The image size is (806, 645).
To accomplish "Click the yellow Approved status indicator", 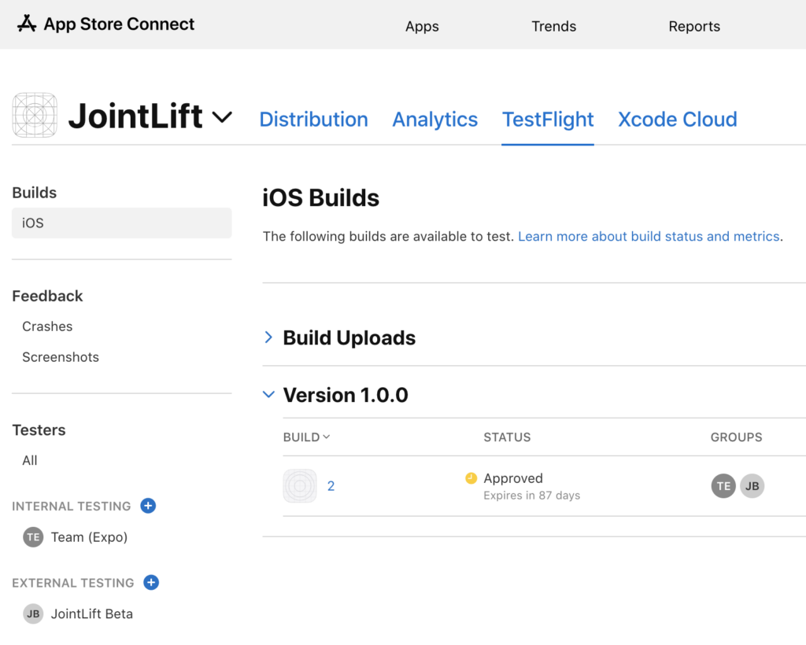I will 471,478.
